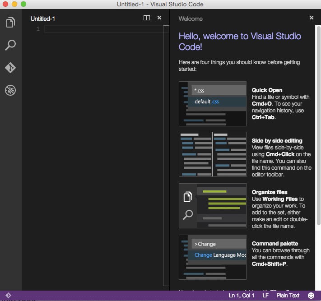
Task: Change language mode from Plain Text
Action: [x=288, y=295]
